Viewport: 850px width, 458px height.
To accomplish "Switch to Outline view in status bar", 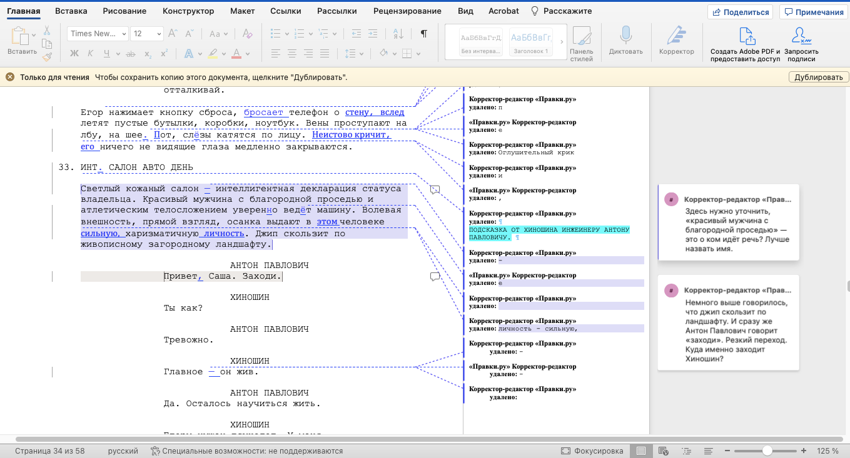I will coord(686,451).
